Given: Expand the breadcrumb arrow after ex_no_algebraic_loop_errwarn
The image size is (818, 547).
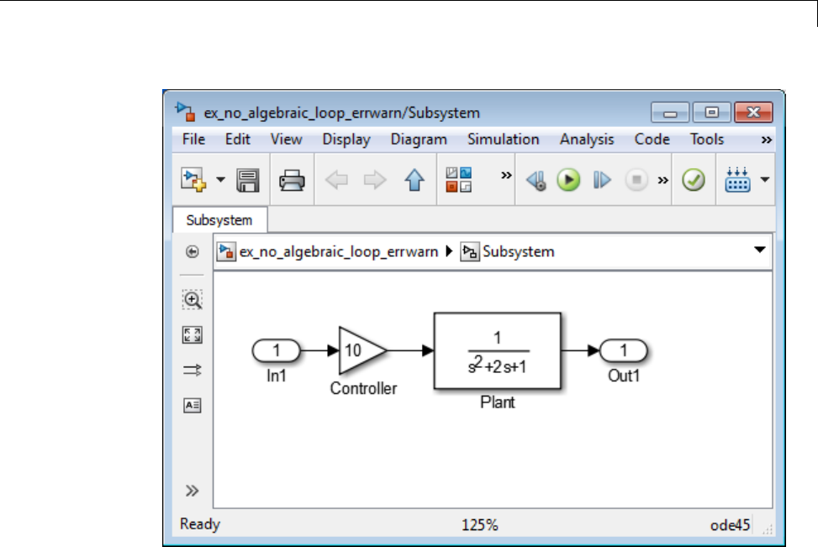Looking at the screenshot, I should click(449, 251).
